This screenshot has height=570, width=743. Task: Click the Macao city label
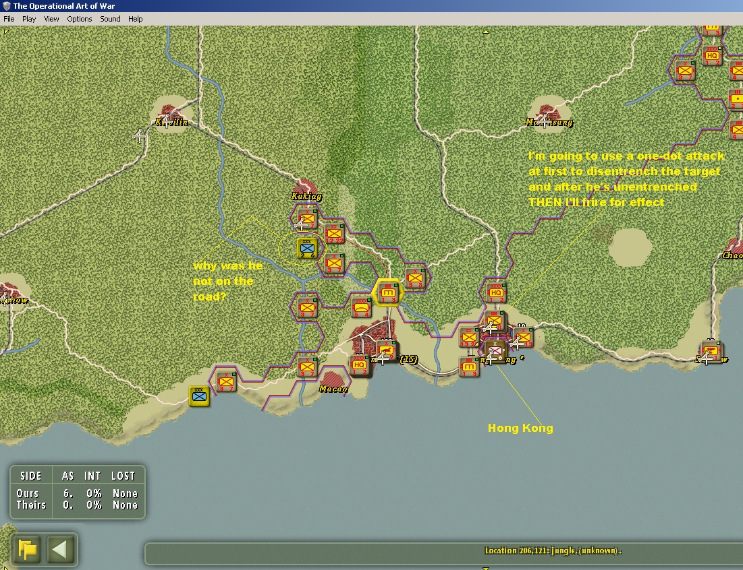click(333, 388)
